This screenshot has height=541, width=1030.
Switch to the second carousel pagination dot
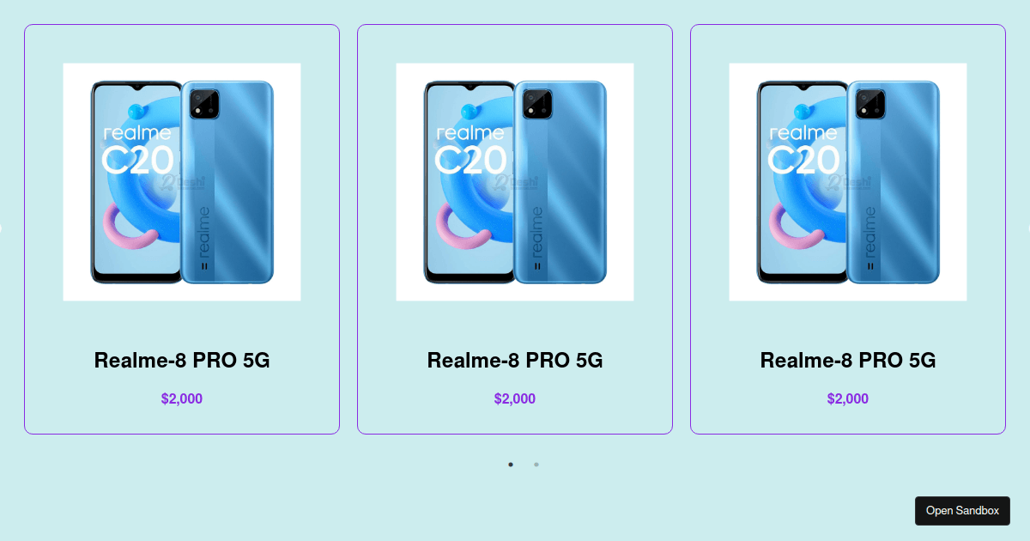click(x=536, y=465)
